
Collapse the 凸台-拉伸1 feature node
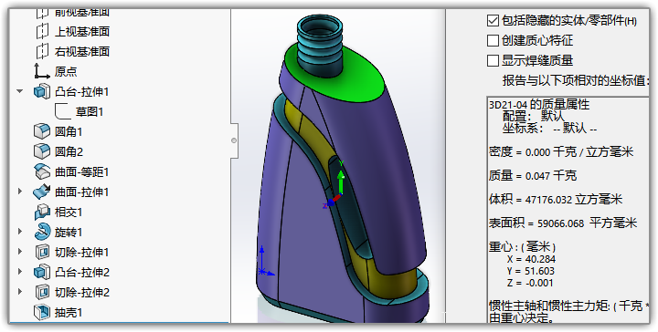[x=20, y=91]
